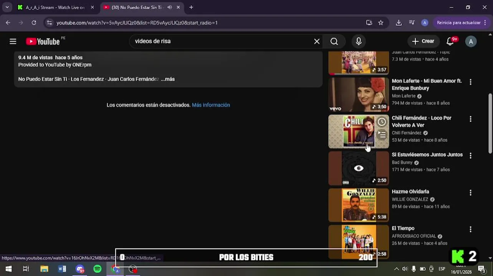
Task: Open Chili Fernández channel name
Action: point(407,133)
